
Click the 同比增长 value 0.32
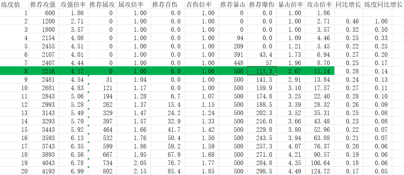[349, 30]
